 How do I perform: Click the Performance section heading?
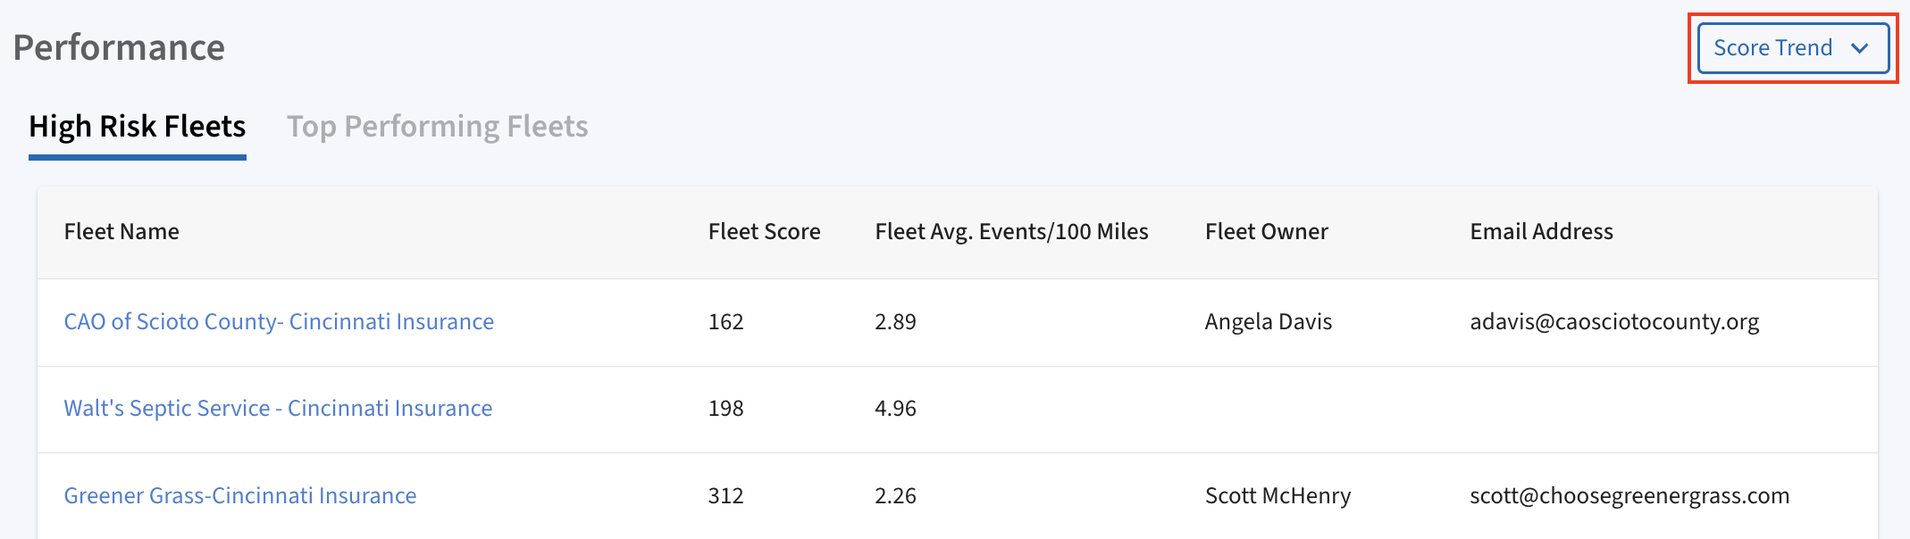click(x=119, y=48)
